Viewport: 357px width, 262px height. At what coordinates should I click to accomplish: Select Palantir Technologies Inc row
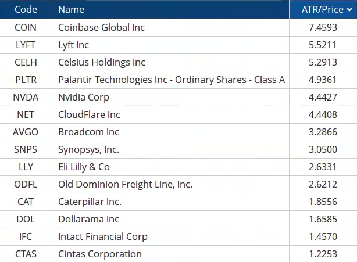172,80
